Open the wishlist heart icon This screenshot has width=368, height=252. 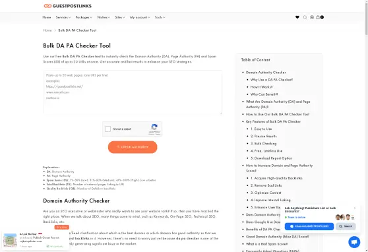tap(297, 17)
